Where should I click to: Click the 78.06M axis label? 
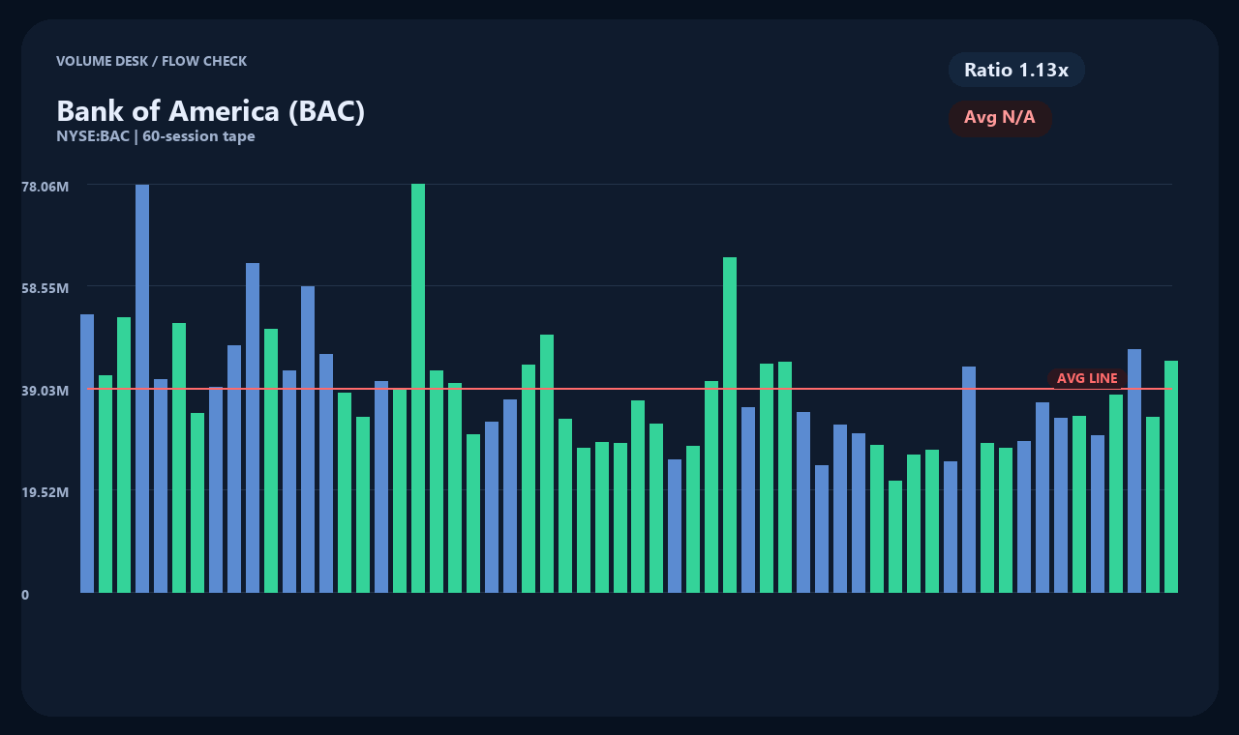(45, 186)
